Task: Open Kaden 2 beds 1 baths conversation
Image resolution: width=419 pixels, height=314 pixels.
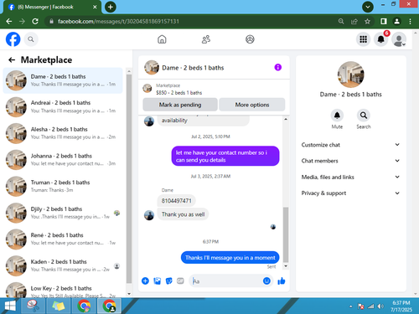Action: click(x=63, y=265)
